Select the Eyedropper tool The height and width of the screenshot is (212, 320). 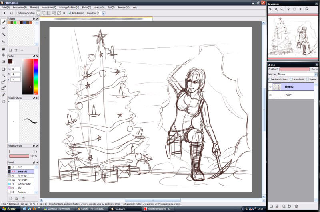(x=4, y=95)
